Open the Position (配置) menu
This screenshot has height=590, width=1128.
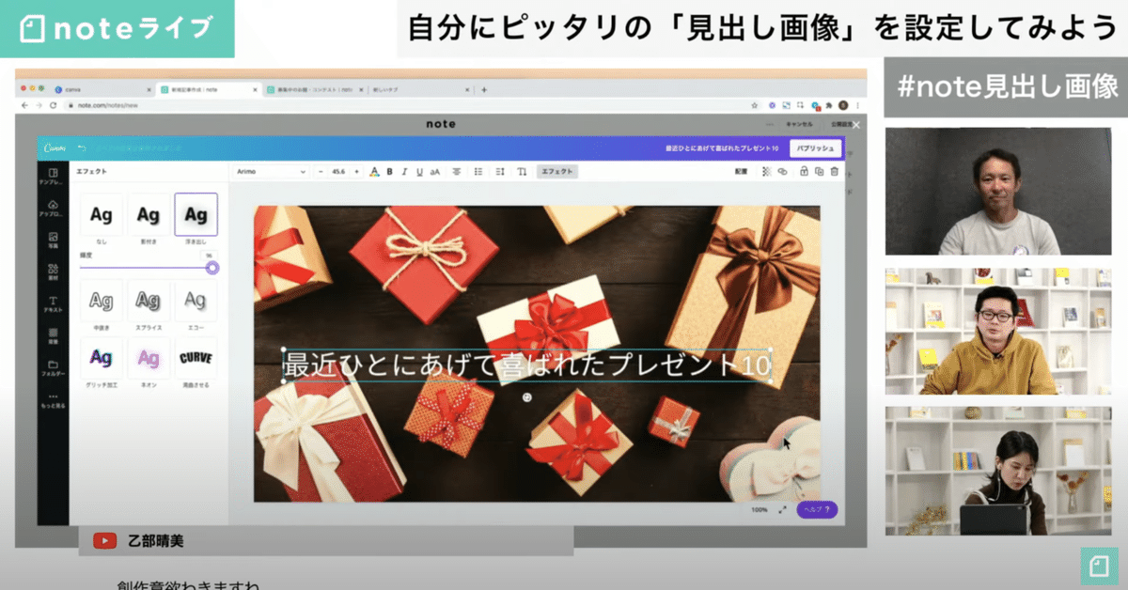tap(741, 172)
